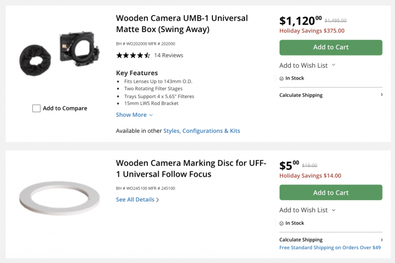Click the $1,120 matte box price

(300, 21)
